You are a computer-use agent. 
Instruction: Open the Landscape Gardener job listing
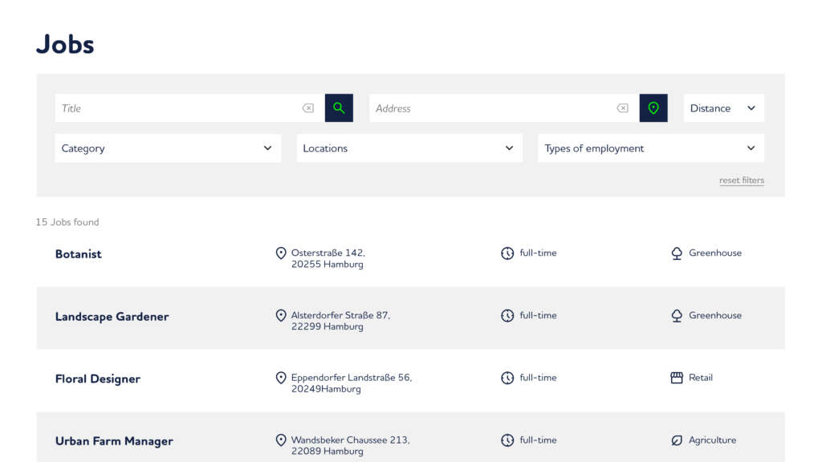tap(112, 316)
